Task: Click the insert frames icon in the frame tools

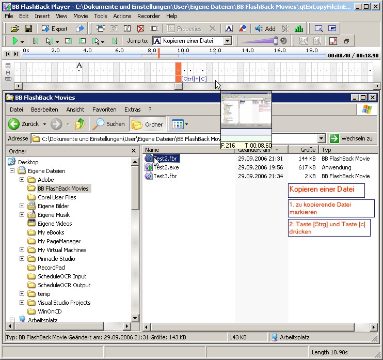Action: (100, 28)
